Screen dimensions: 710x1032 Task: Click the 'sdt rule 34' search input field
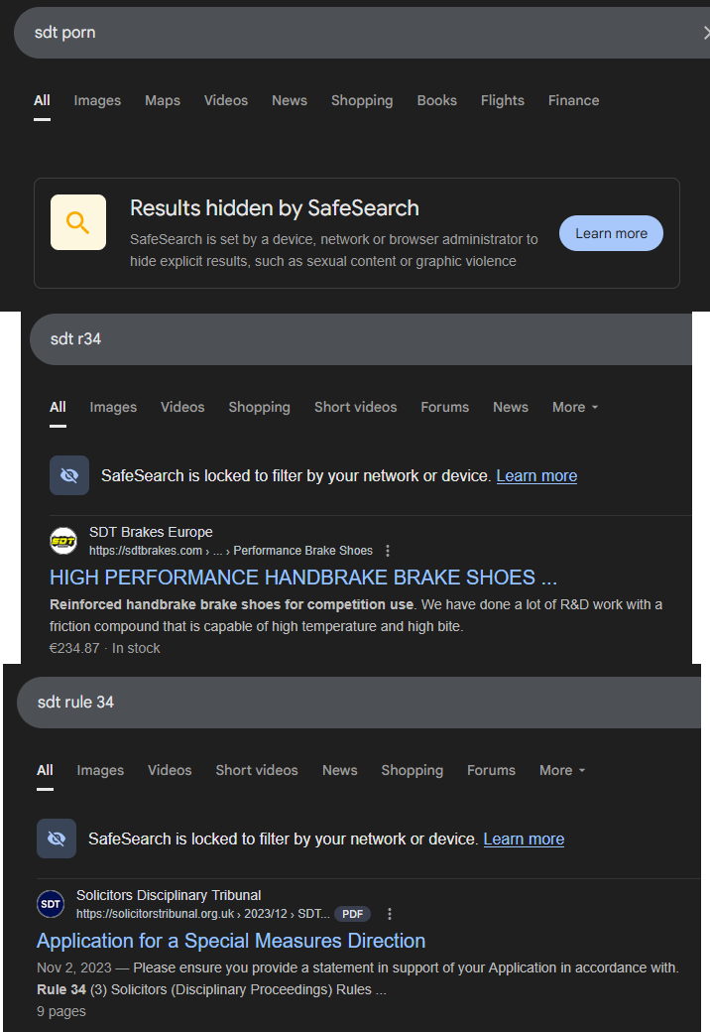(x=358, y=703)
